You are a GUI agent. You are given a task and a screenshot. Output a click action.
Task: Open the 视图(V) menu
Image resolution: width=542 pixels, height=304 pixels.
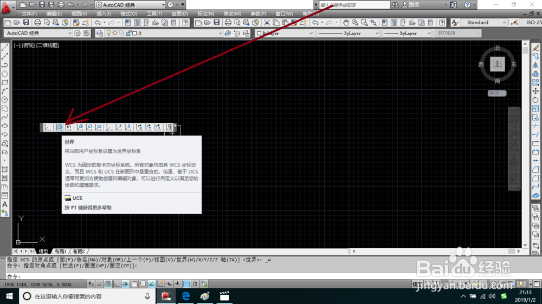(79, 14)
